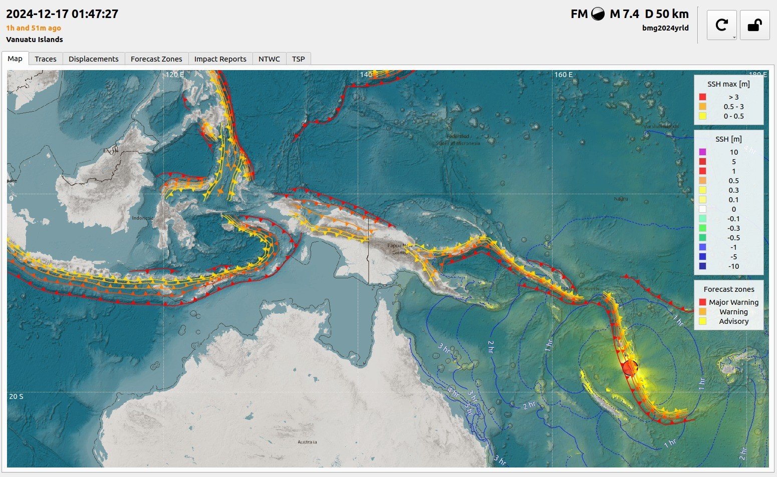The image size is (777, 477).
Task: Click the 'SSH max [m]' legend title
Action: [x=728, y=84]
